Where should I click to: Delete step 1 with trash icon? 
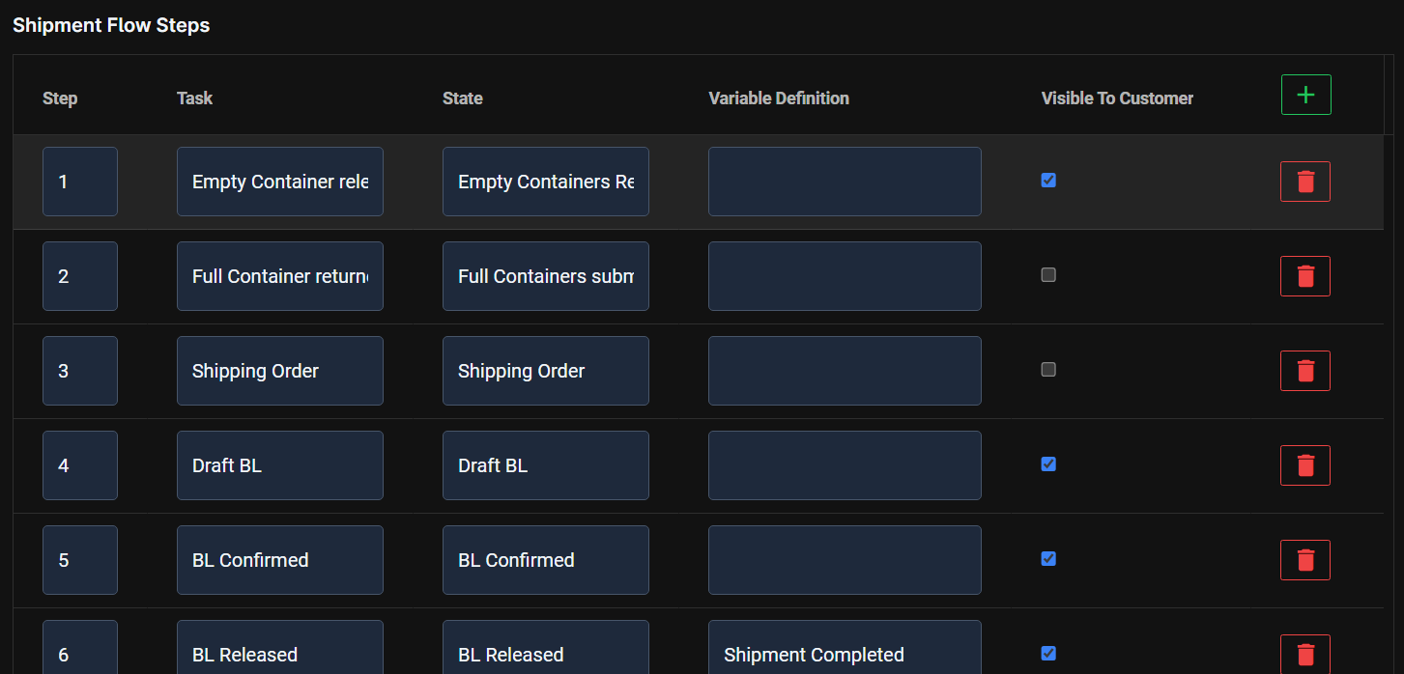(x=1305, y=182)
